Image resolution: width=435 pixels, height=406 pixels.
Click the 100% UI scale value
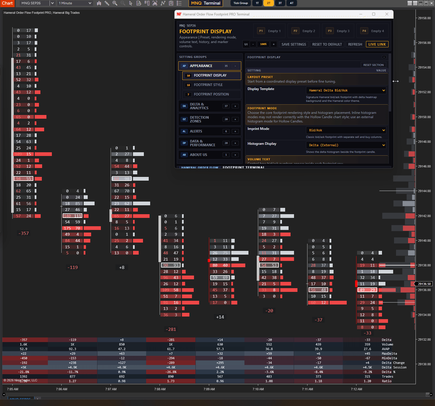point(263,44)
